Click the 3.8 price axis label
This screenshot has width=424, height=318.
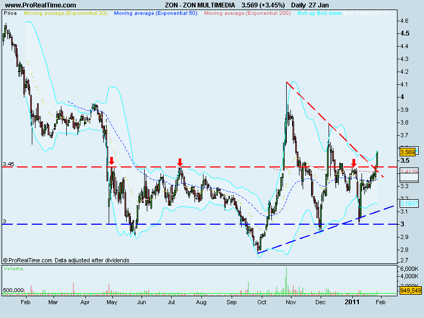click(404, 122)
